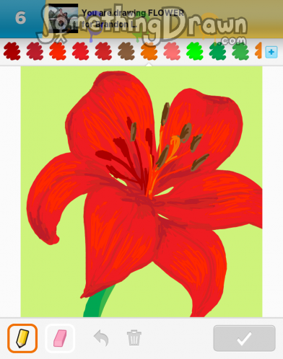Select the pink eraser tool
Viewport: 283px width, 359px height.
pyautogui.click(x=60, y=338)
